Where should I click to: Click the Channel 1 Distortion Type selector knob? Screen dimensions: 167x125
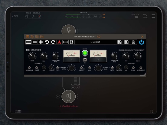tap(55, 56)
